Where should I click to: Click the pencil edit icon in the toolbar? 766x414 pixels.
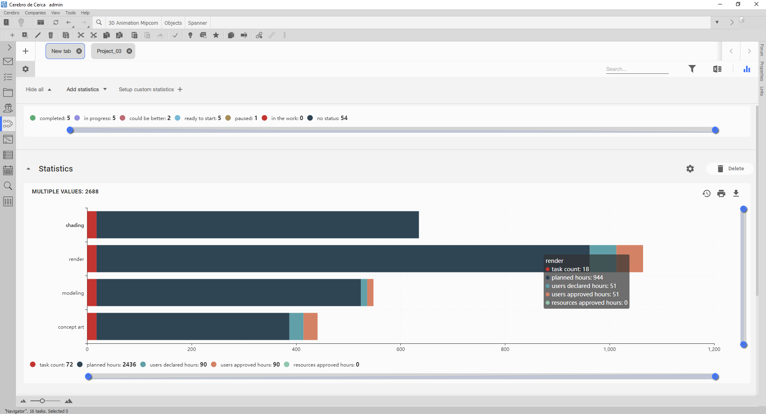(38, 35)
